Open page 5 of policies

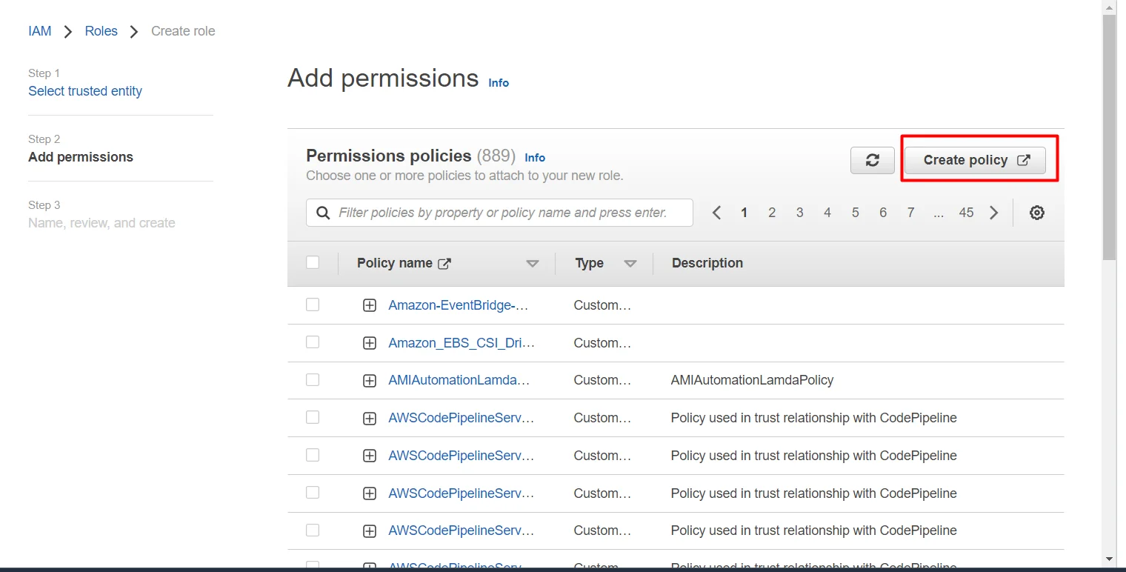click(x=855, y=213)
